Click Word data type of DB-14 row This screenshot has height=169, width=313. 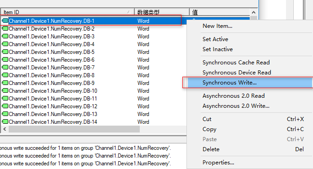(x=143, y=121)
